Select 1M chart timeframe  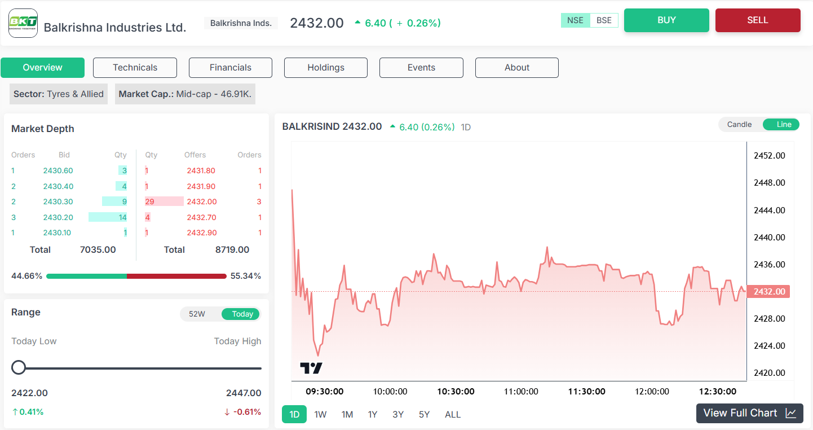point(347,414)
